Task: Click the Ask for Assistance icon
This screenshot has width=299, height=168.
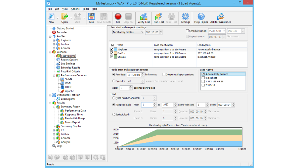Action: coord(220,17)
